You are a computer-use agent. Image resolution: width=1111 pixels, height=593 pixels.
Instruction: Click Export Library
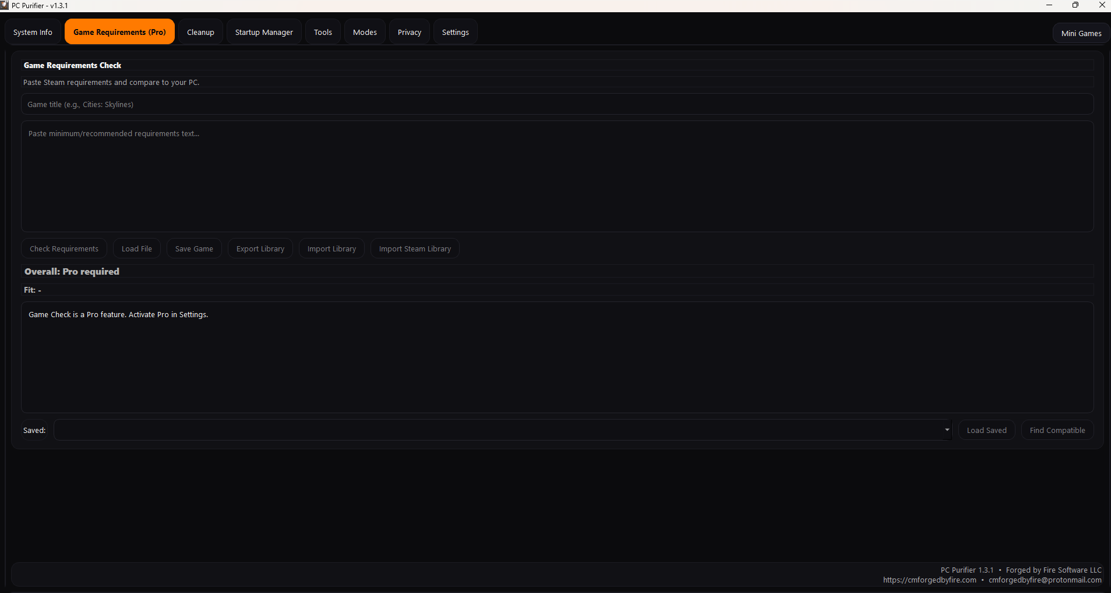click(x=260, y=248)
